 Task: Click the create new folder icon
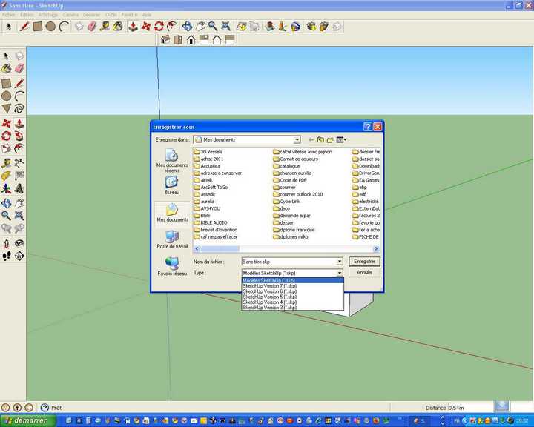point(330,140)
